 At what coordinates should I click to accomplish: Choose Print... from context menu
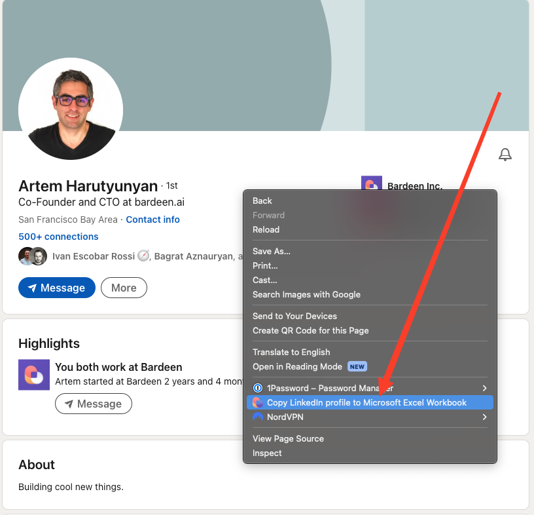click(x=370, y=265)
